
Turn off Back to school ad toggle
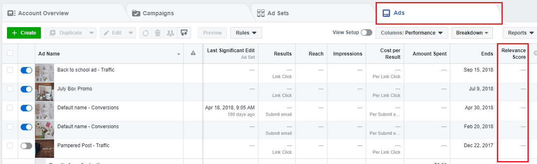[26, 70]
